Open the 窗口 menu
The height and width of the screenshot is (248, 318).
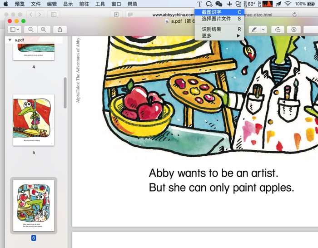116,4
